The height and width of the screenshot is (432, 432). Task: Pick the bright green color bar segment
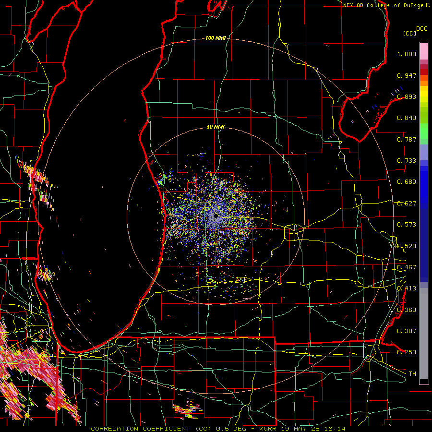424,131
